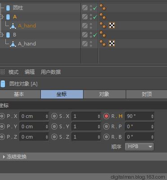This screenshot has height=180, width=167.
Task: Click the P.X value field showing 0 cm
Action: pyautogui.click(x=34, y=116)
